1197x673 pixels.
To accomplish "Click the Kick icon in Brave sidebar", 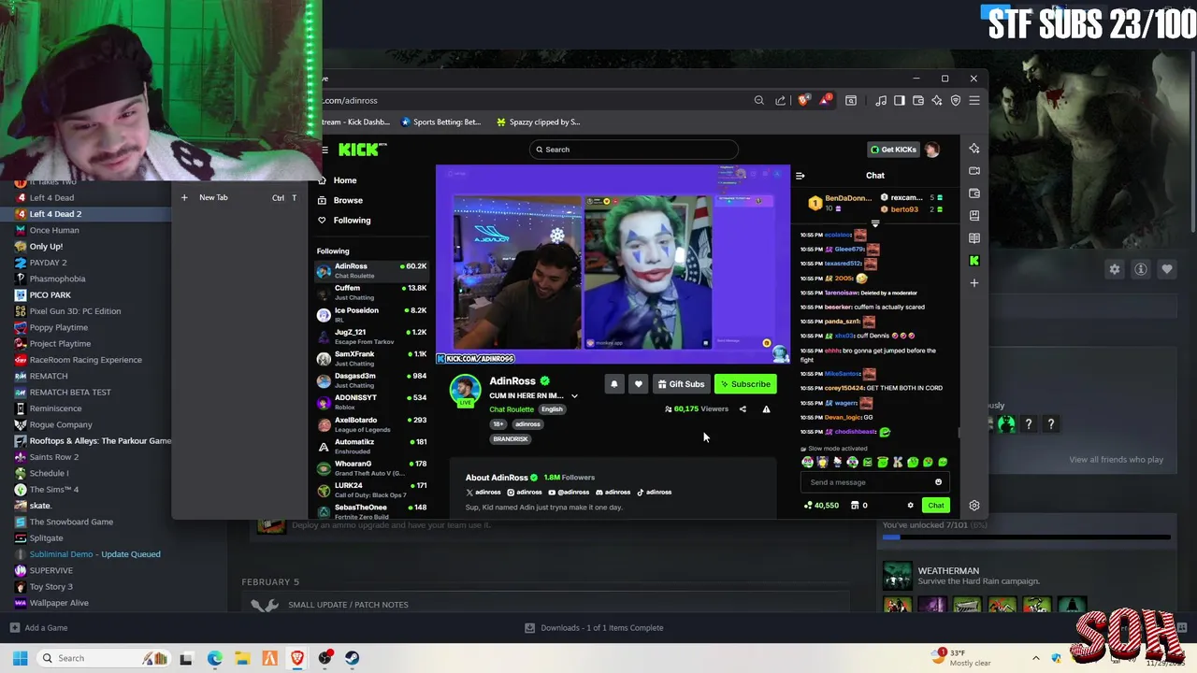I will [973, 261].
